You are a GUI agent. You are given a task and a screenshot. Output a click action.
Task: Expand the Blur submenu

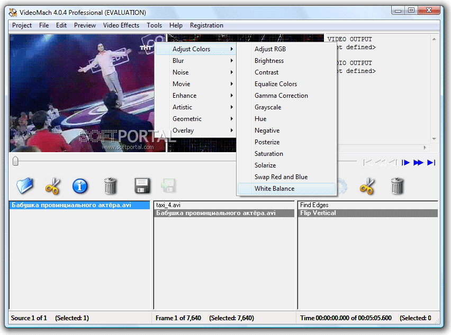click(x=195, y=61)
